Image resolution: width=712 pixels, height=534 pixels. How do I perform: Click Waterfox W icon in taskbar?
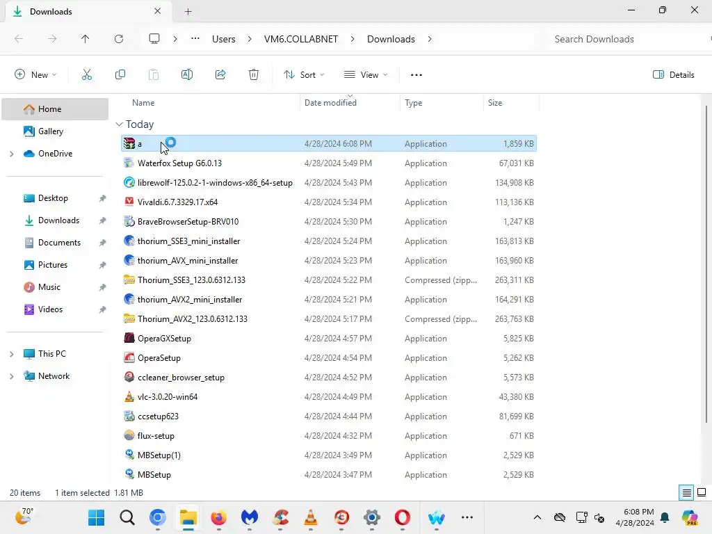pyautogui.click(x=437, y=517)
